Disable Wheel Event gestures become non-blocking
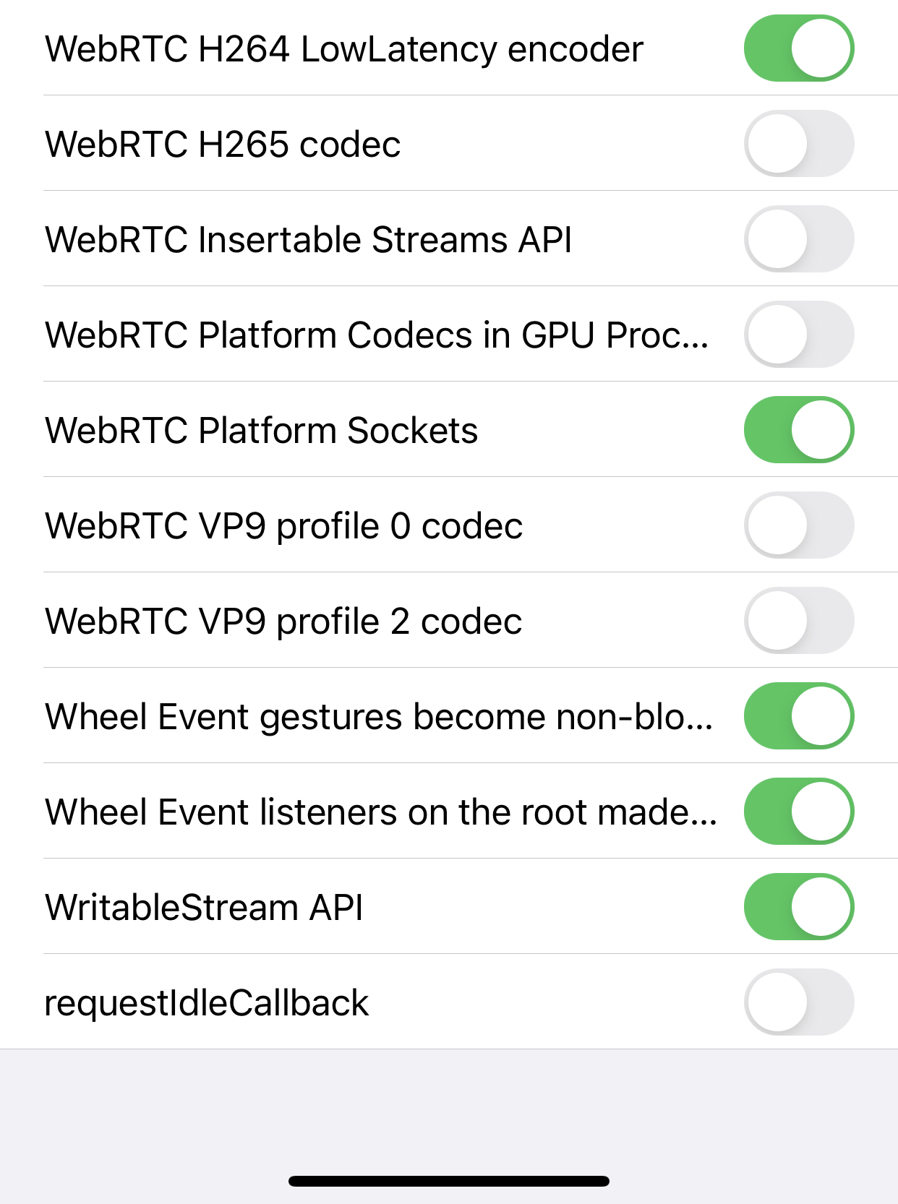The width and height of the screenshot is (898, 1204). 799,716
